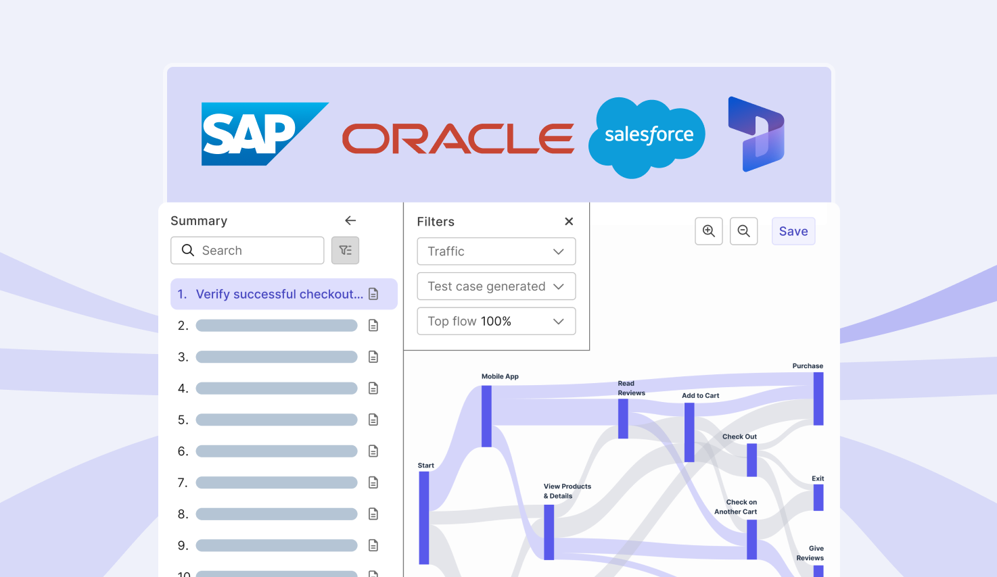This screenshot has height=577, width=997.
Task: Click the Filters panel heading
Action: coord(436,222)
